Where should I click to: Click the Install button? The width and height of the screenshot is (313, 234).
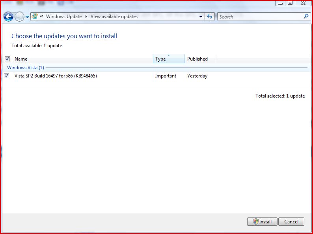[262, 221]
